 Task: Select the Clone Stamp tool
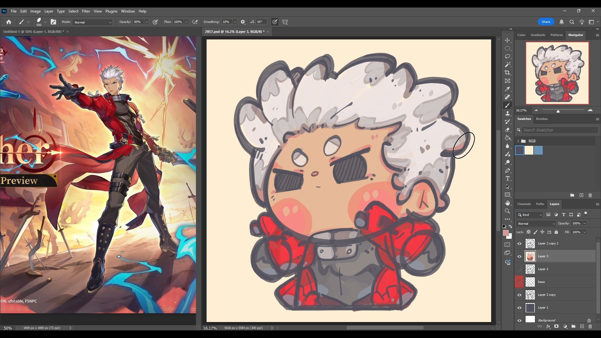tap(507, 114)
